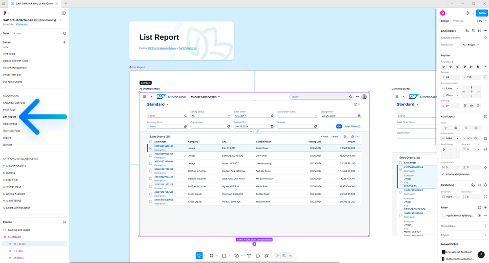Toggle Dev Mode switch in bottom toolbar
489x263 pixels.
[290, 256]
